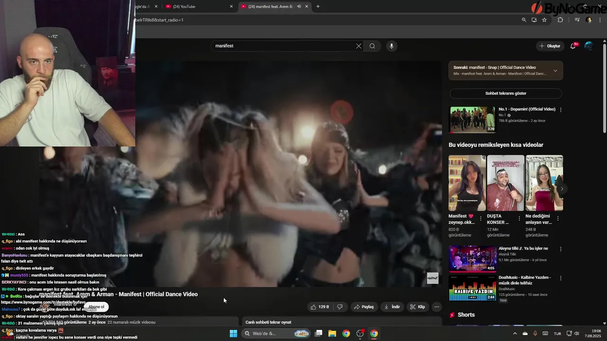
Task: Mute the manifest tab via speaker icon
Action: coord(299,7)
